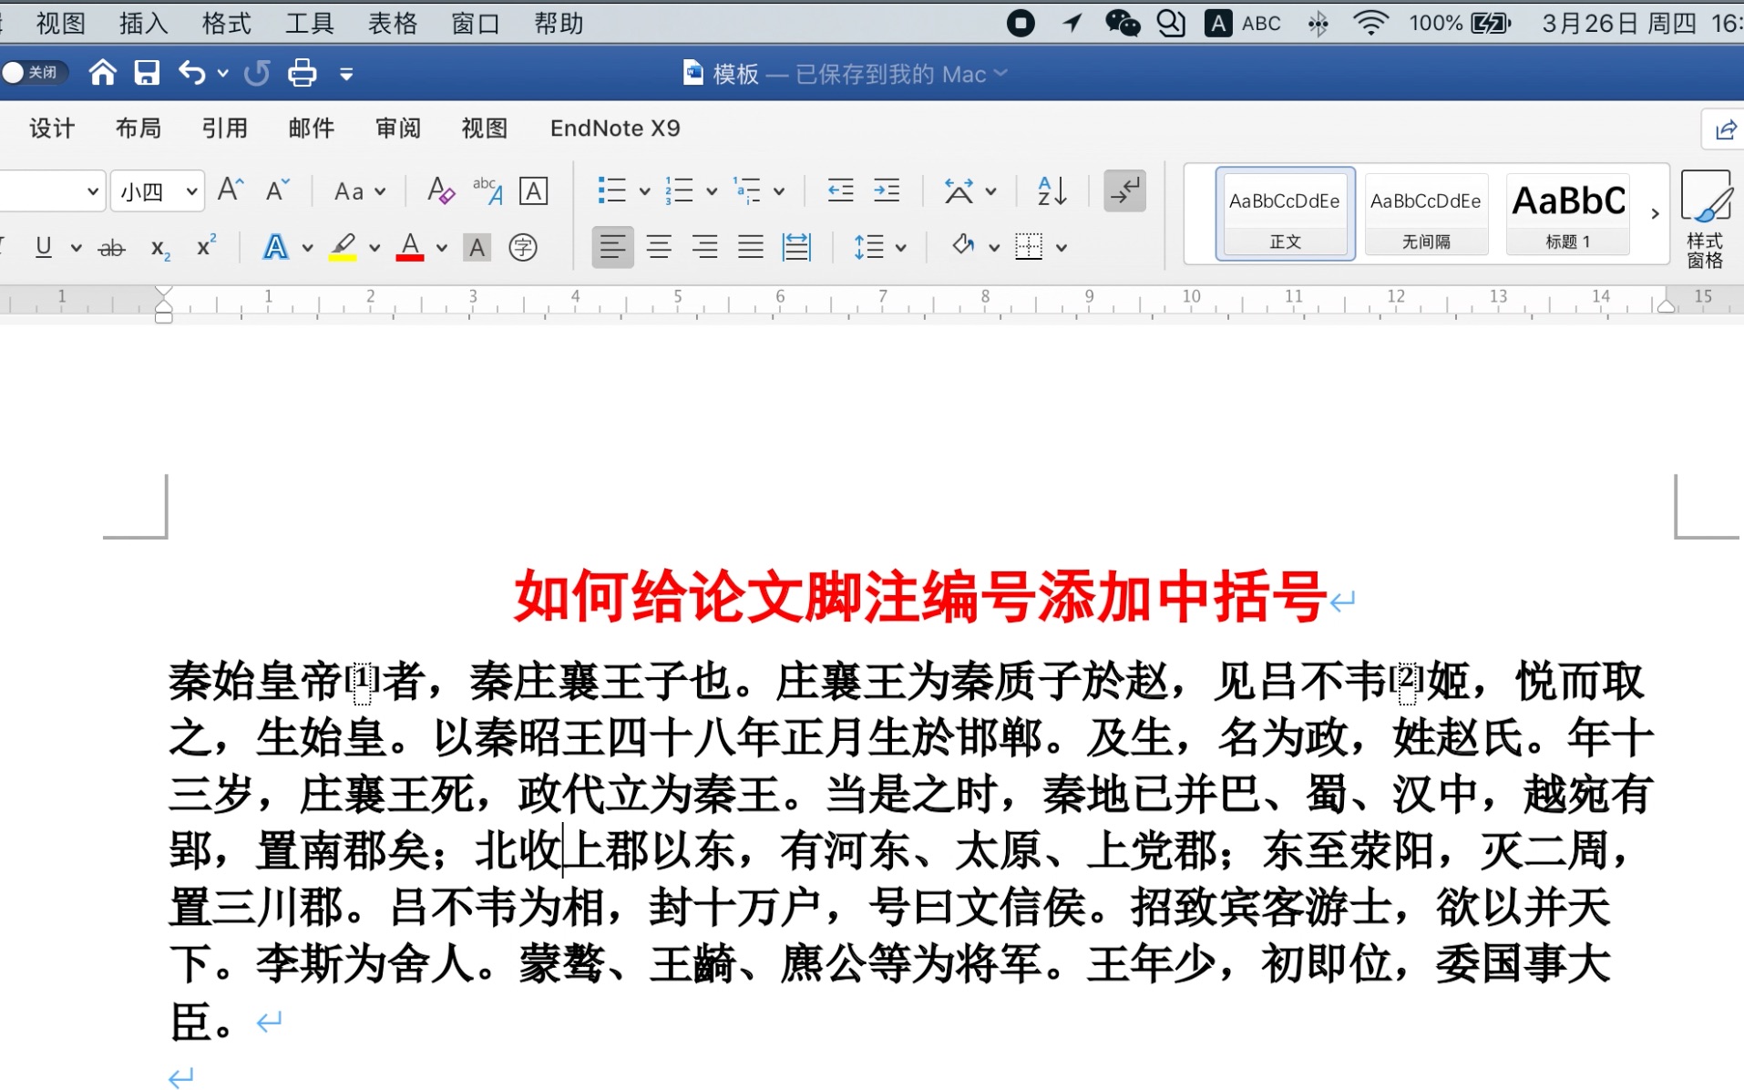Justify the paragraph text

[x=751, y=247]
